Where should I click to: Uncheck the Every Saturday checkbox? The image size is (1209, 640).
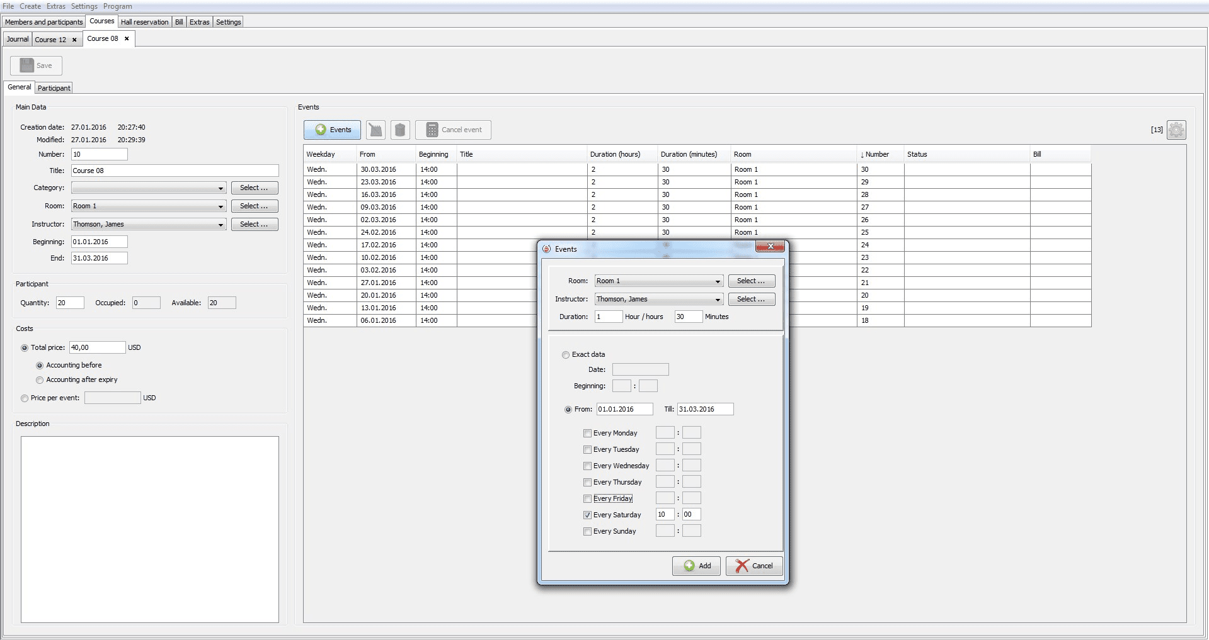587,515
